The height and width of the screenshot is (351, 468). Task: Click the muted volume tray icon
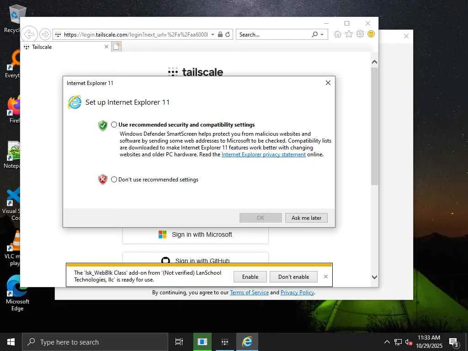click(409, 342)
